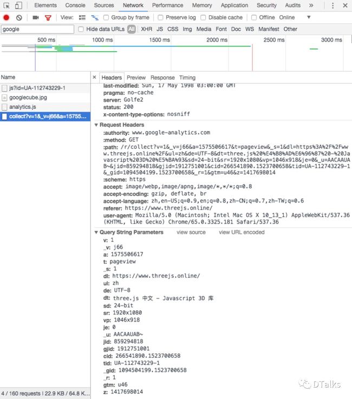Select the googlecube.jpg request
This screenshot has width=352, height=399.
pyautogui.click(x=45, y=97)
